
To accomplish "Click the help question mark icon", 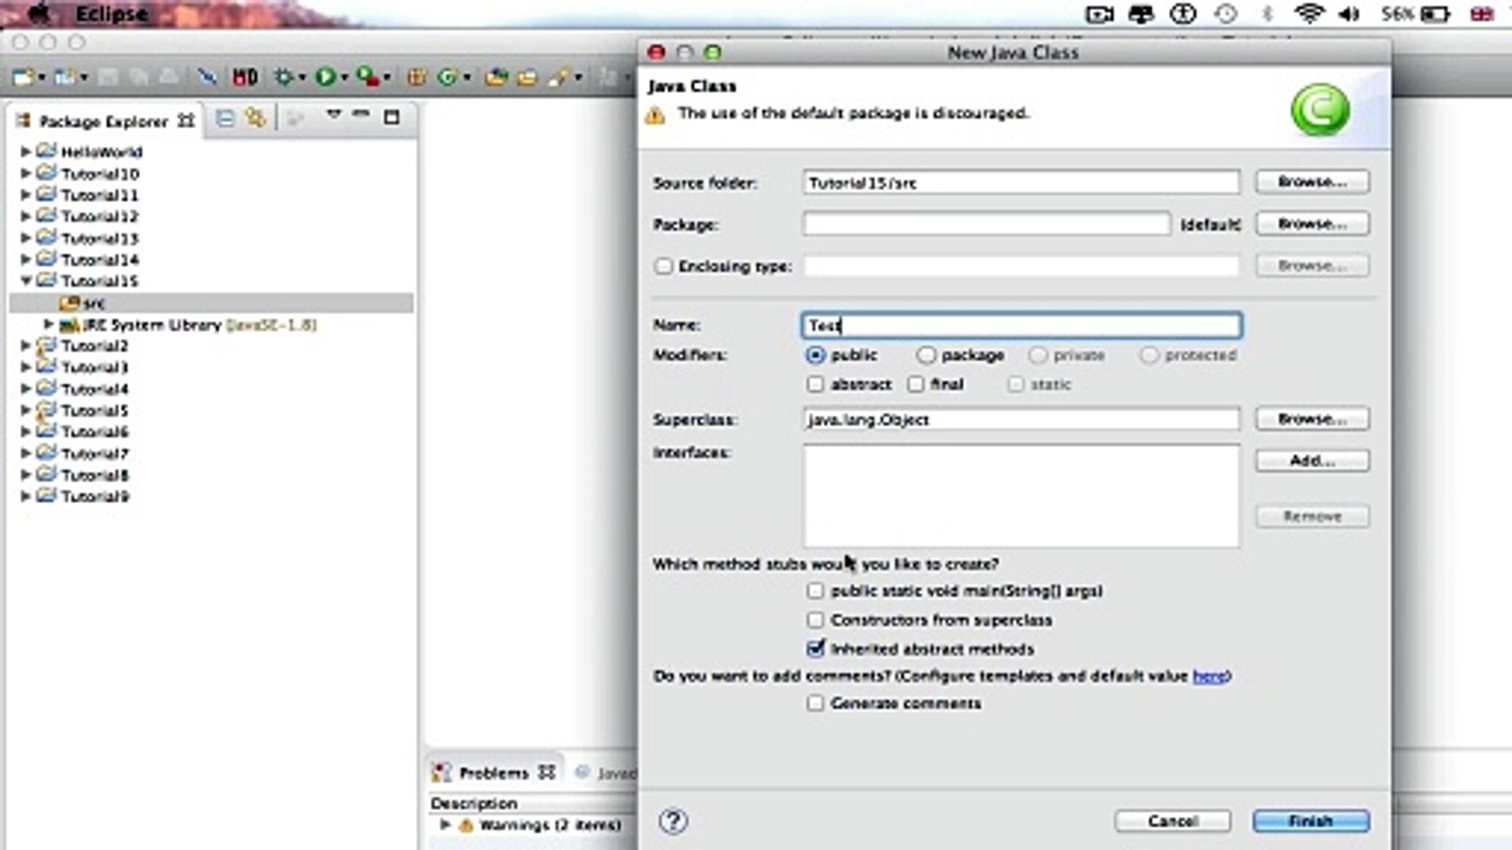I will 673,822.
